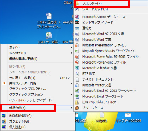This screenshot has height=131, width=148.
Task: Click the RTF 形式 document icon
Action: click(x=77, y=74)
